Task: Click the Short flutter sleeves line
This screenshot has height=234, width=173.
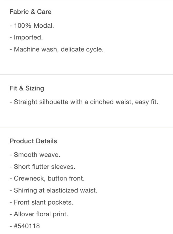Action: (x=42, y=166)
